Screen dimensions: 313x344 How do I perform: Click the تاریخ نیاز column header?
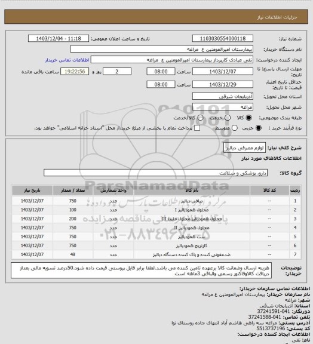(32, 191)
